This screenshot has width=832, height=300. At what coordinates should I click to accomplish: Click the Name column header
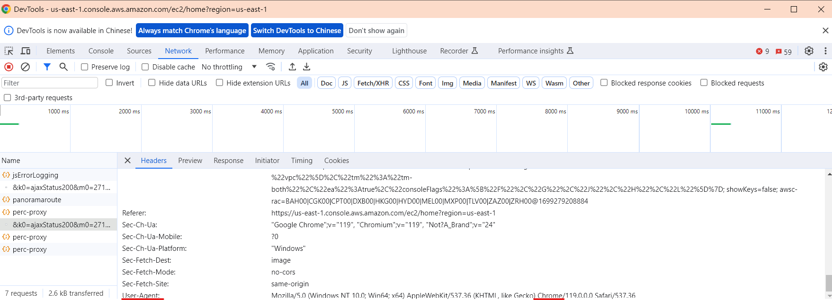pos(58,161)
